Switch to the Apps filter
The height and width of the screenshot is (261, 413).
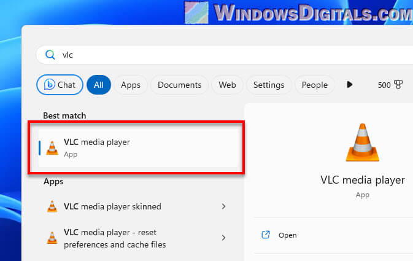tap(131, 85)
